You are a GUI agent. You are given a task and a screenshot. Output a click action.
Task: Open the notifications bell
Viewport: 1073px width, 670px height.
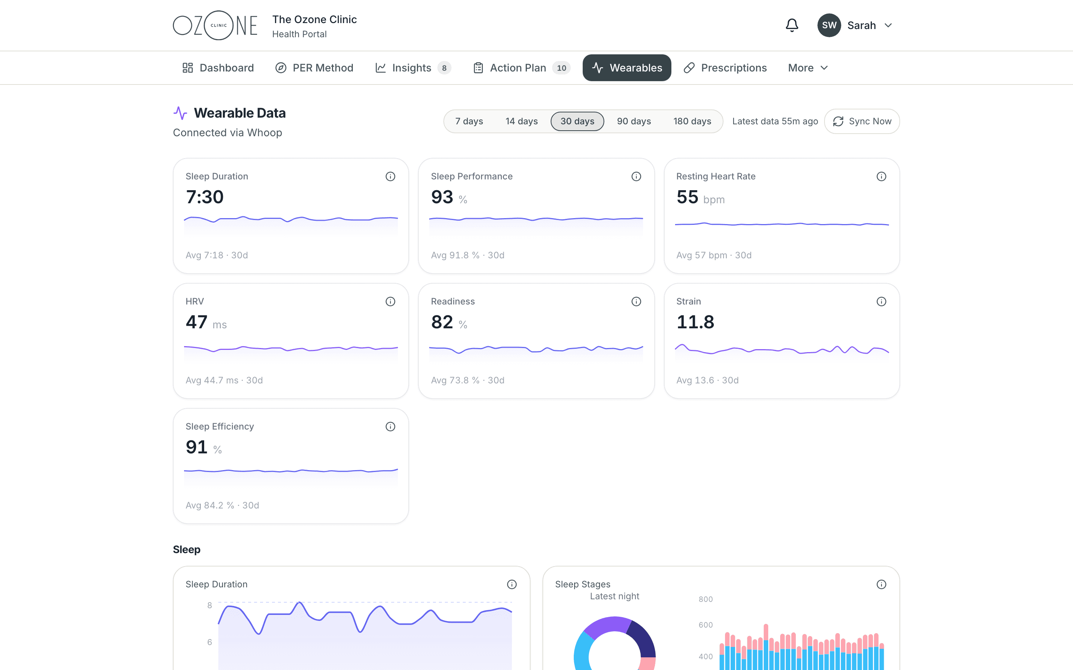click(792, 25)
